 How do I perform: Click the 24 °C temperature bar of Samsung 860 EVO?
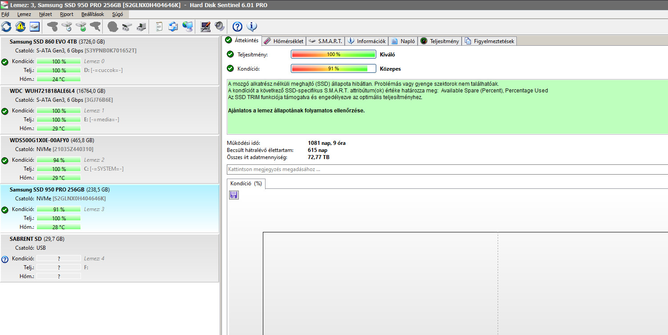(x=59, y=79)
